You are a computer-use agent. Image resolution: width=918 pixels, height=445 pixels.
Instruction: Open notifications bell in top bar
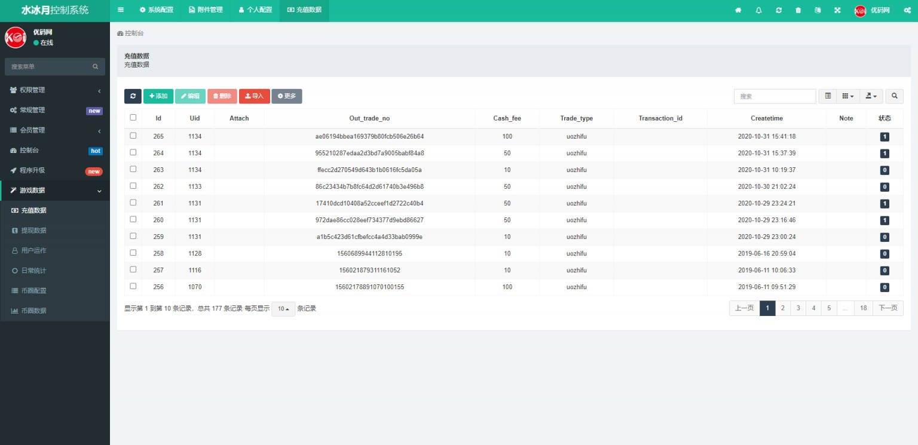point(758,10)
